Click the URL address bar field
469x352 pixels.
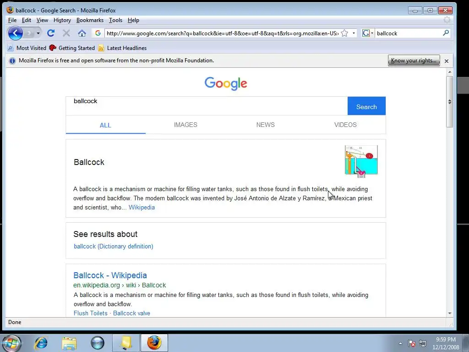coord(223,33)
